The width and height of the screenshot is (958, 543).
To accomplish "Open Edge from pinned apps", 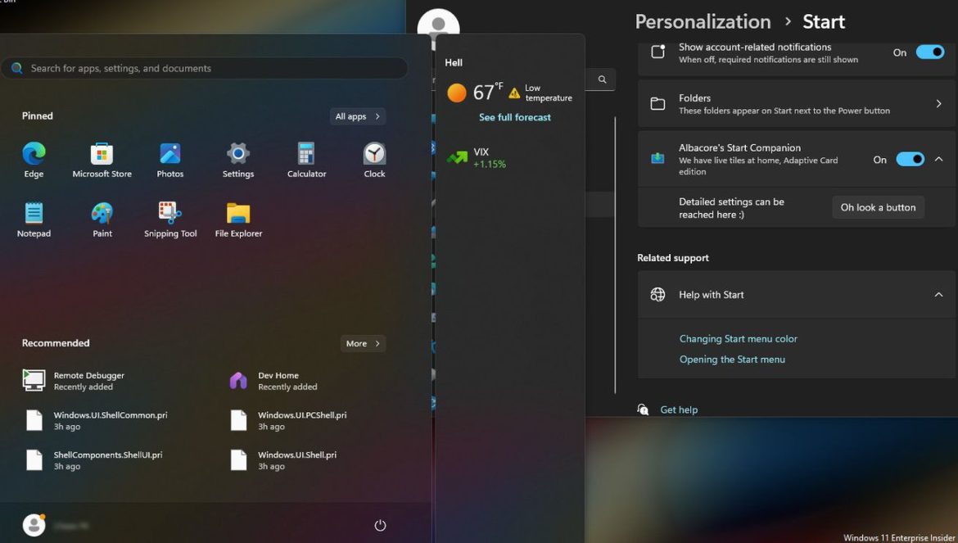I will coord(34,160).
